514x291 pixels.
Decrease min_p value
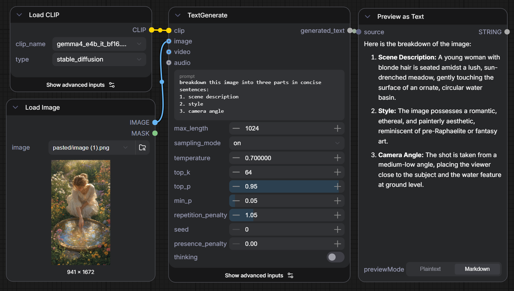tap(236, 201)
